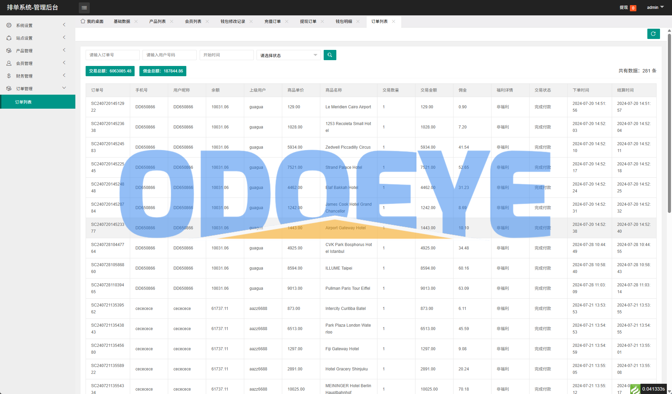Close the 钱包明细 tab
The width and height of the screenshot is (672, 394).
[358, 22]
